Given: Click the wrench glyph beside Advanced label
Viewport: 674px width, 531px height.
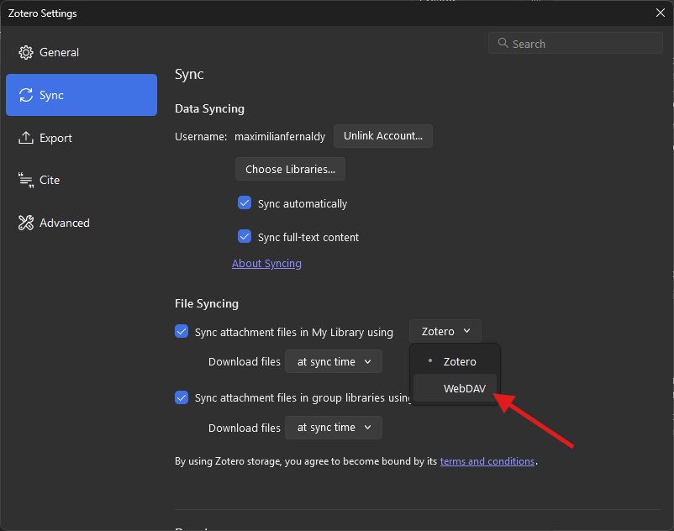Looking at the screenshot, I should click(25, 222).
